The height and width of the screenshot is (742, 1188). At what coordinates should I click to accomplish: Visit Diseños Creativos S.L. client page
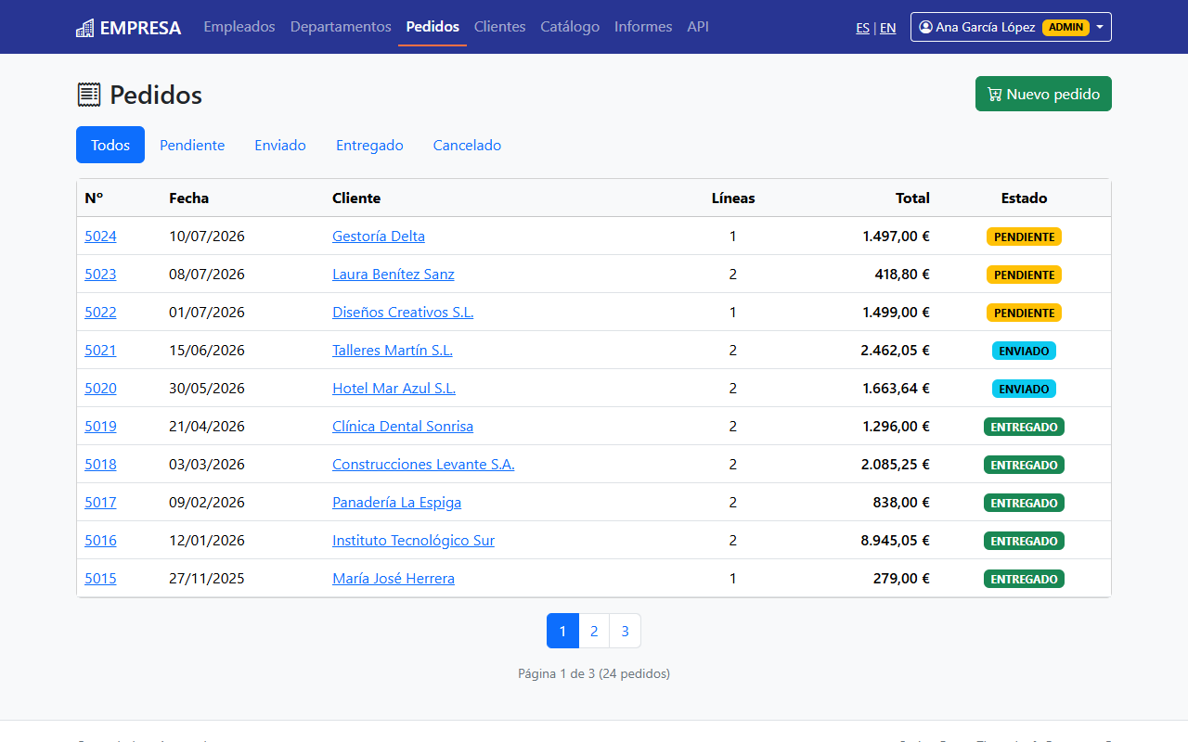(x=403, y=313)
